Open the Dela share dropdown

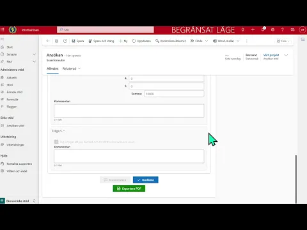283,41
